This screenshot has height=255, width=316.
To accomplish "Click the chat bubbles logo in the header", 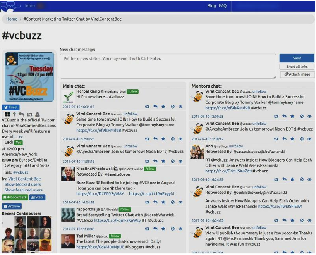I will pos(10,6).
